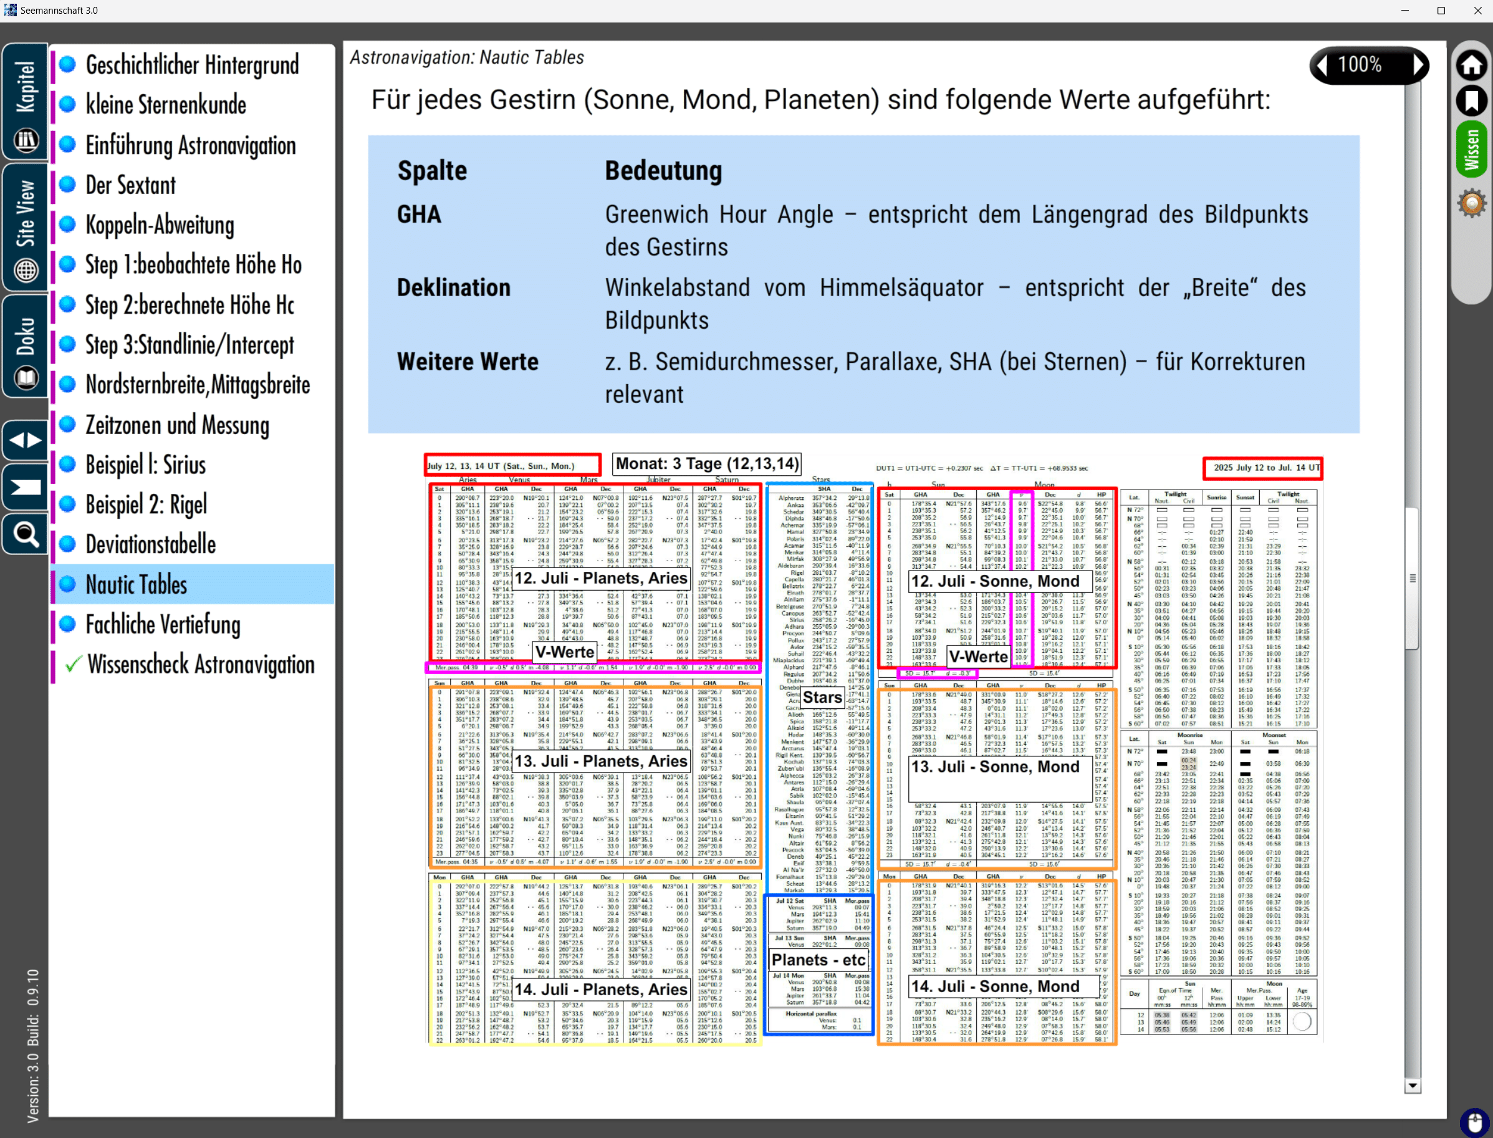Open Fachliche Vertiefung chapter

(163, 625)
